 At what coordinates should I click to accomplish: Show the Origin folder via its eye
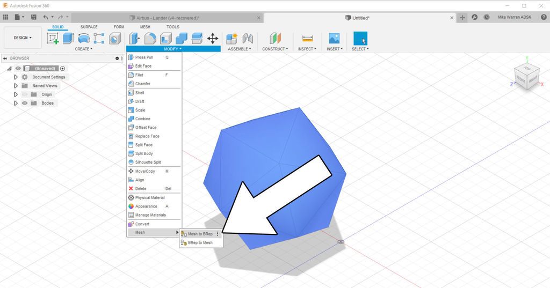(25, 94)
